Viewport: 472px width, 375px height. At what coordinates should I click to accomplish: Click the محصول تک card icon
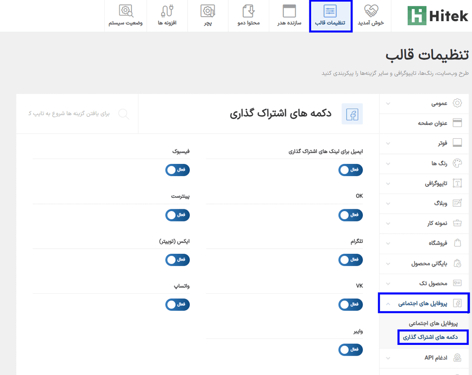click(457, 283)
